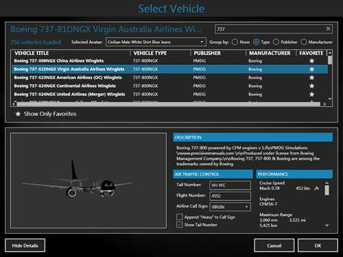Viewport: 343px width, 257px height.
Task: Unfavorite the China Airlines 737-809NGX star
Action: pyautogui.click(x=311, y=61)
